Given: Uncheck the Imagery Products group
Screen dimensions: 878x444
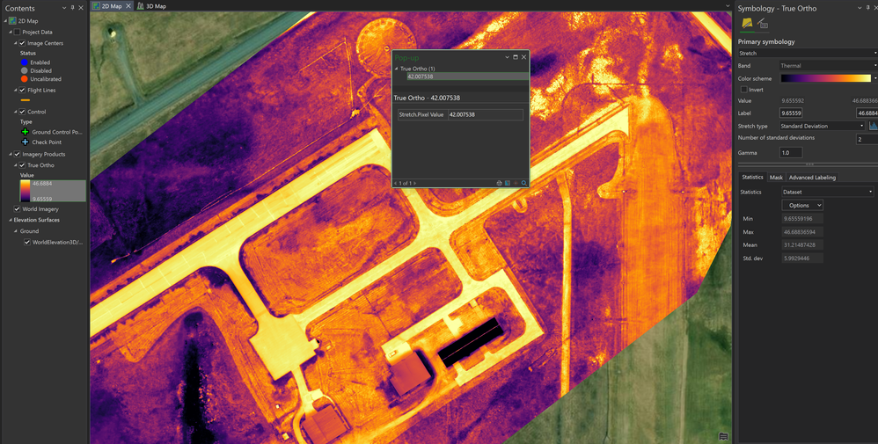Looking at the screenshot, I should pyautogui.click(x=17, y=155).
